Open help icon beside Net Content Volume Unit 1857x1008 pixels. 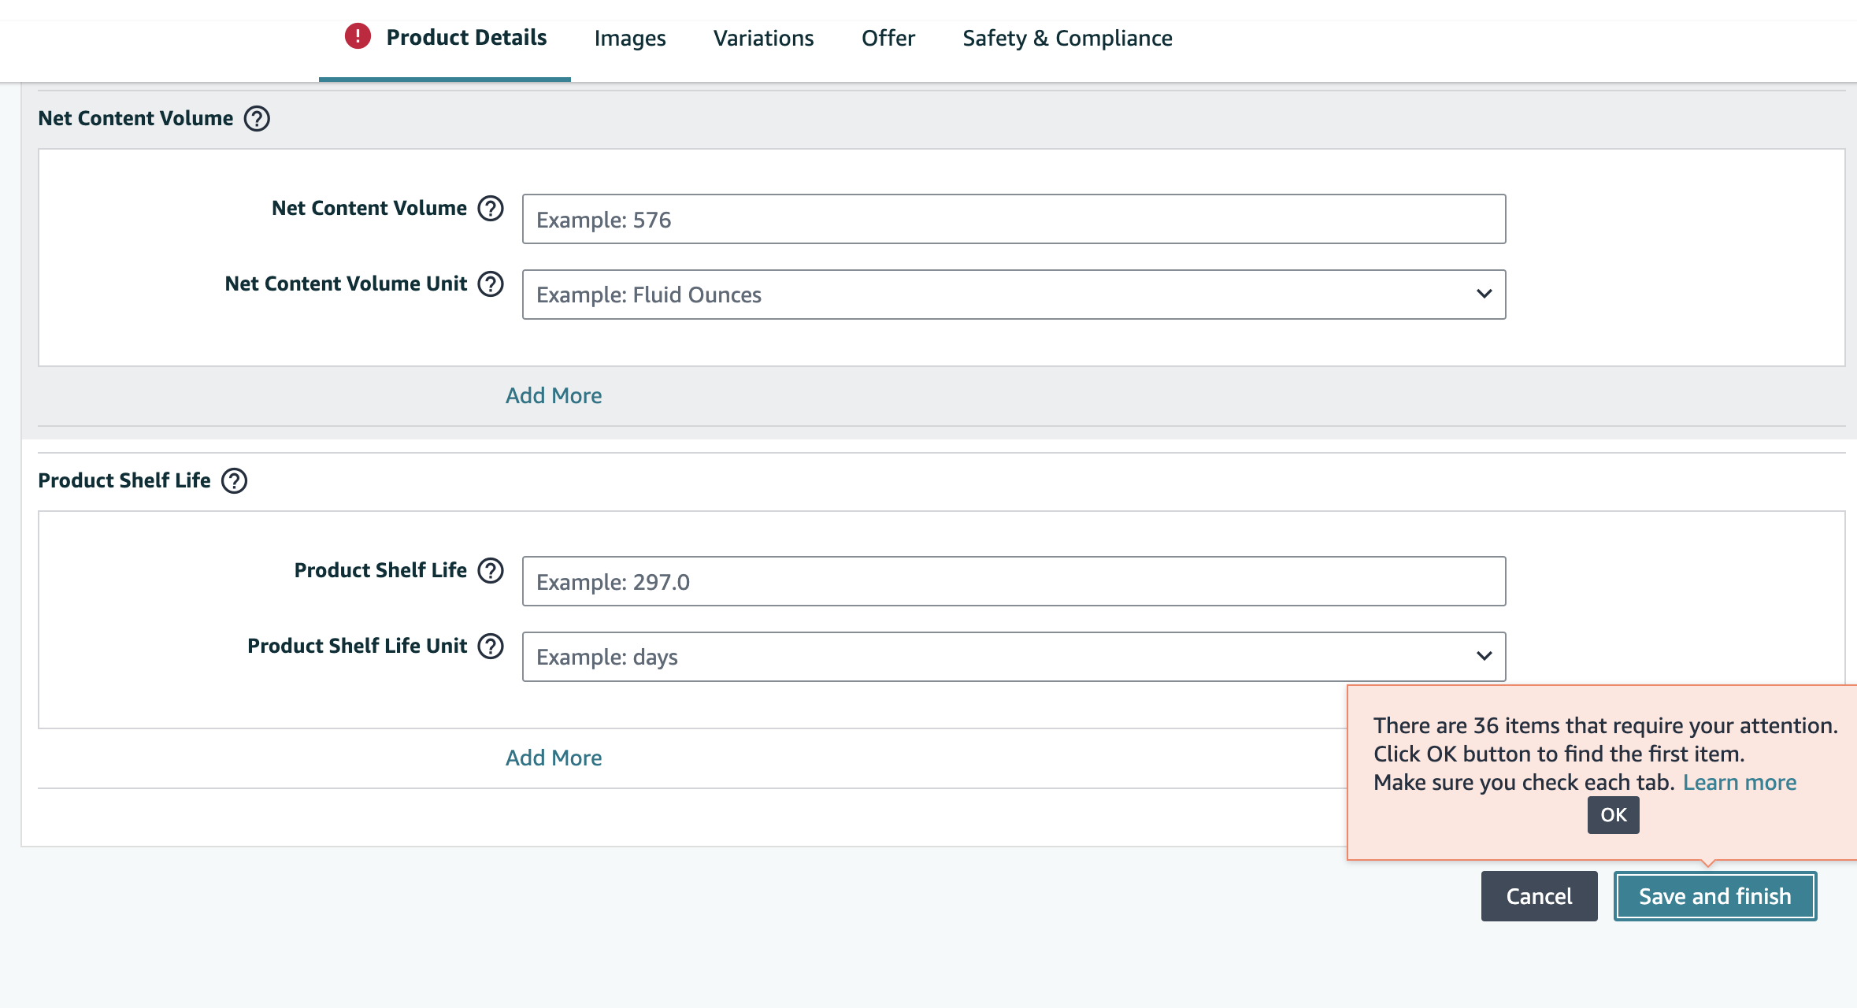click(491, 283)
